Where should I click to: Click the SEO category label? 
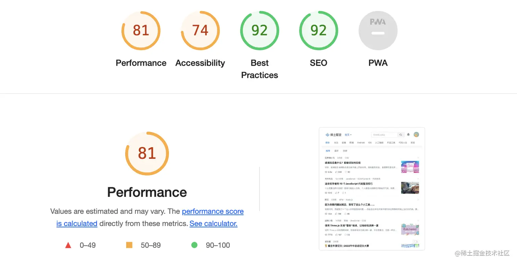coord(318,63)
